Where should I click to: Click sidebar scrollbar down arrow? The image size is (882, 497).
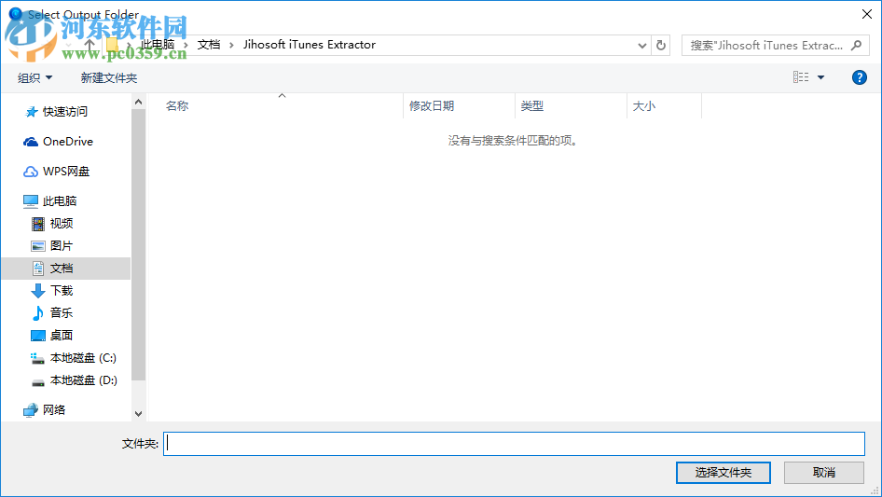tap(138, 414)
